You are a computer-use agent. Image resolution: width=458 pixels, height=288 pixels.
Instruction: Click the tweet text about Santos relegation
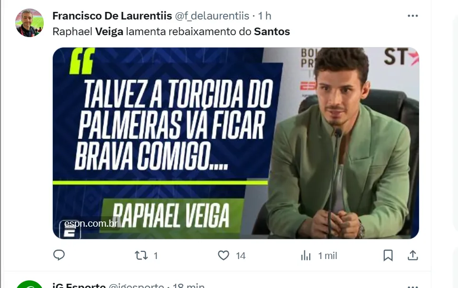point(171,31)
